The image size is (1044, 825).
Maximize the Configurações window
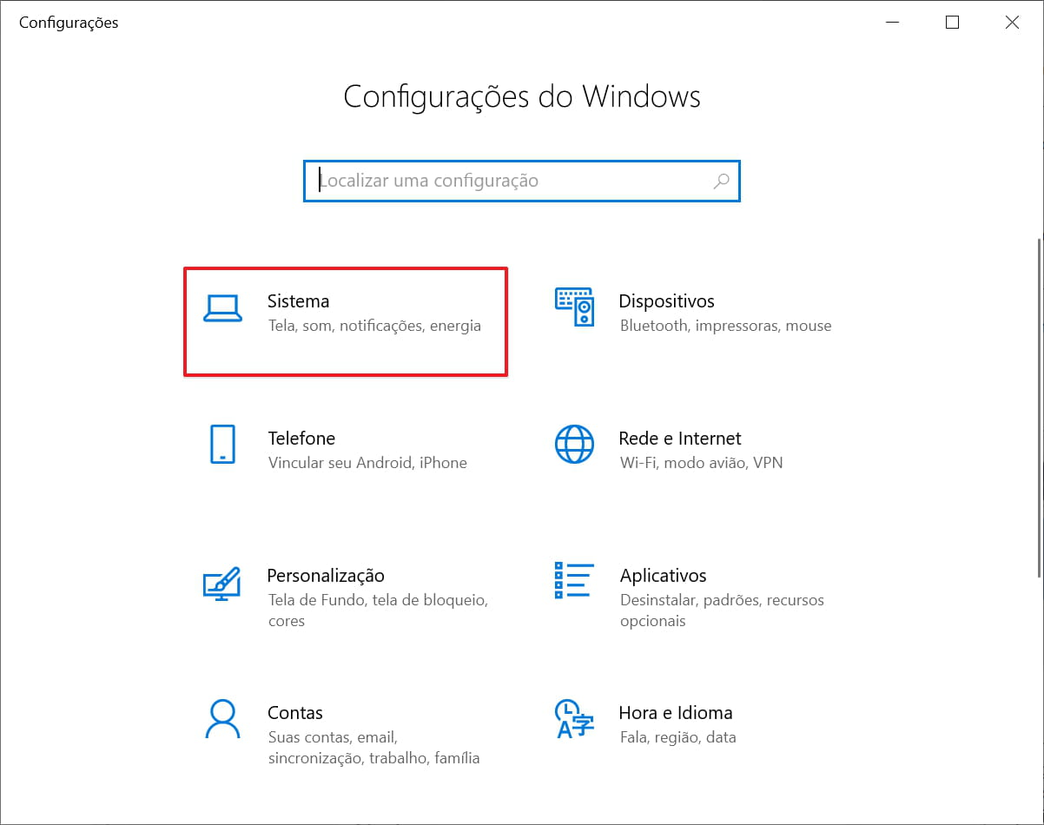[952, 23]
